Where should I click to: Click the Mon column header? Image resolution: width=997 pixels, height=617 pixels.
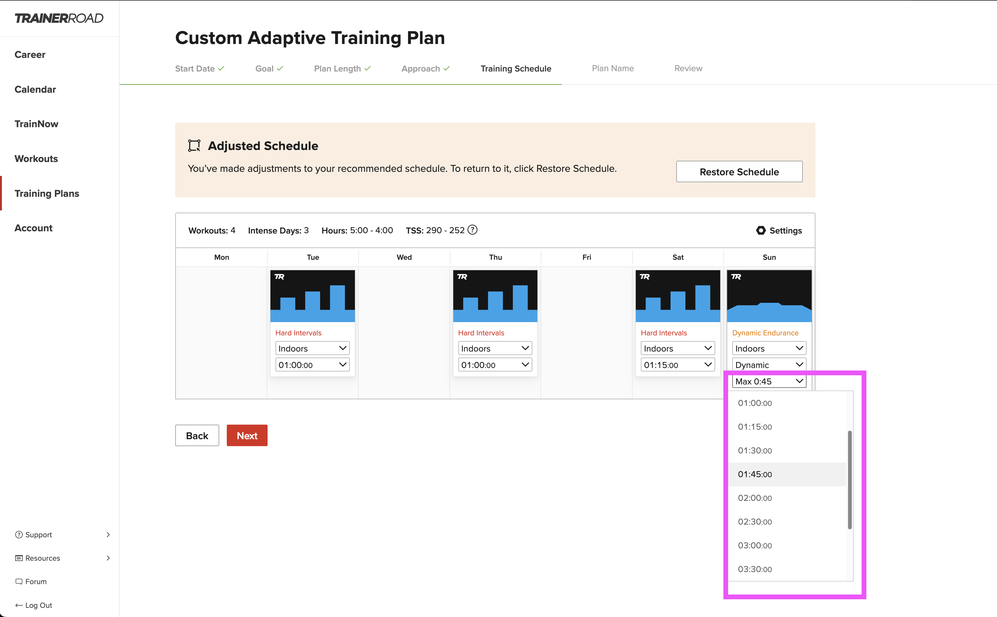coord(221,257)
